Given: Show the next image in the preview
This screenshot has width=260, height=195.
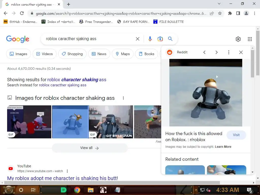Looking at the screenshot, I should tap(216, 52).
